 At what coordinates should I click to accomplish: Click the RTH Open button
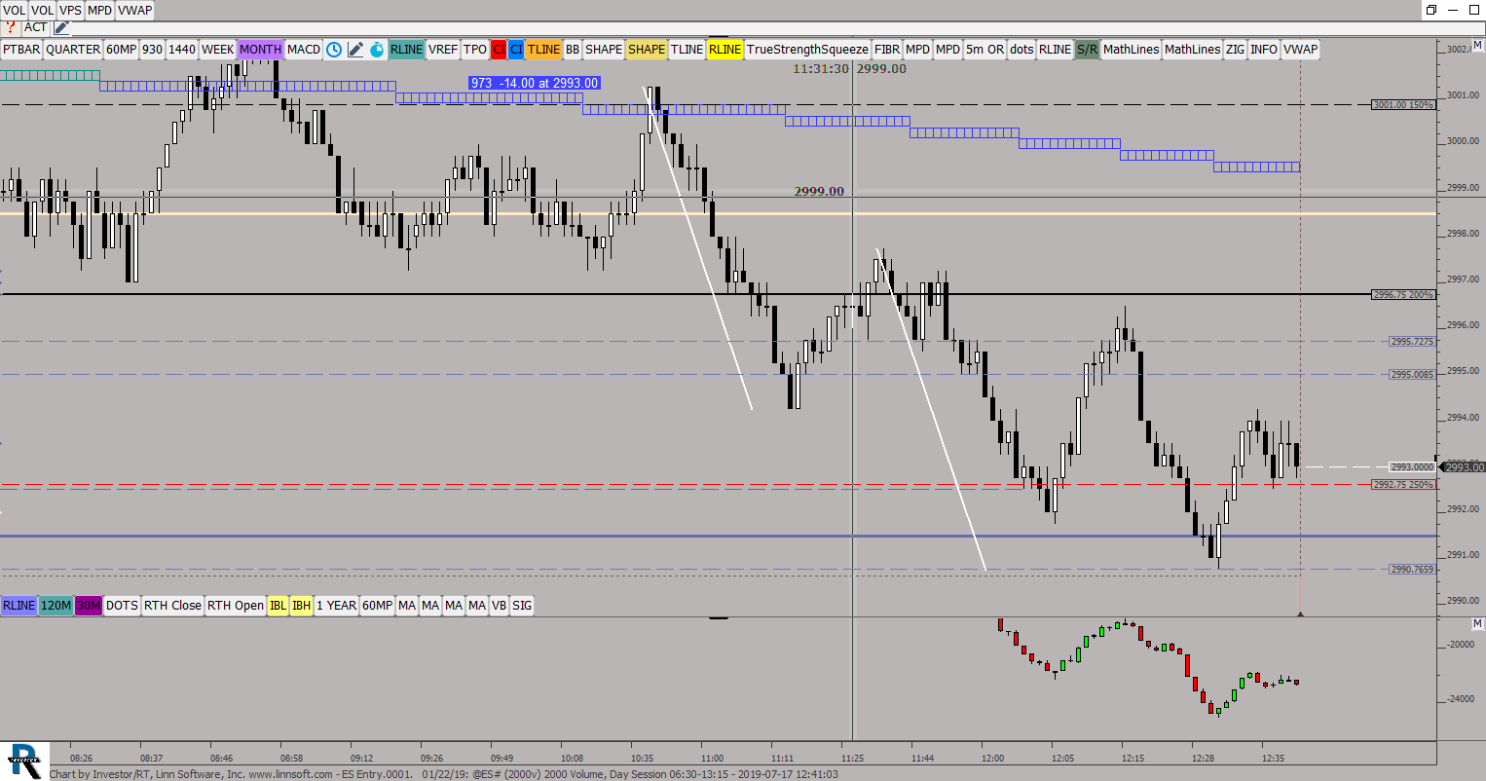coord(236,606)
